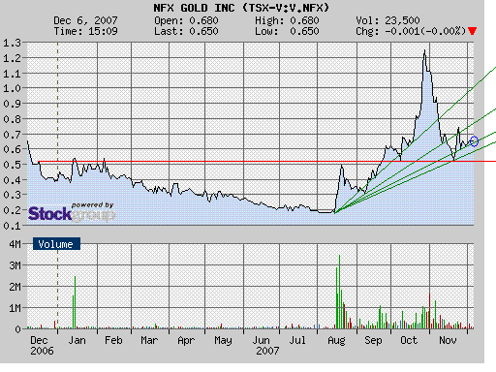Click the Sep month label
This screenshot has width=496, height=372.
point(373,341)
